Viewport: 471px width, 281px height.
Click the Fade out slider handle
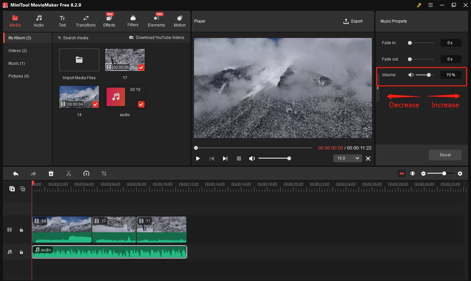(x=410, y=59)
